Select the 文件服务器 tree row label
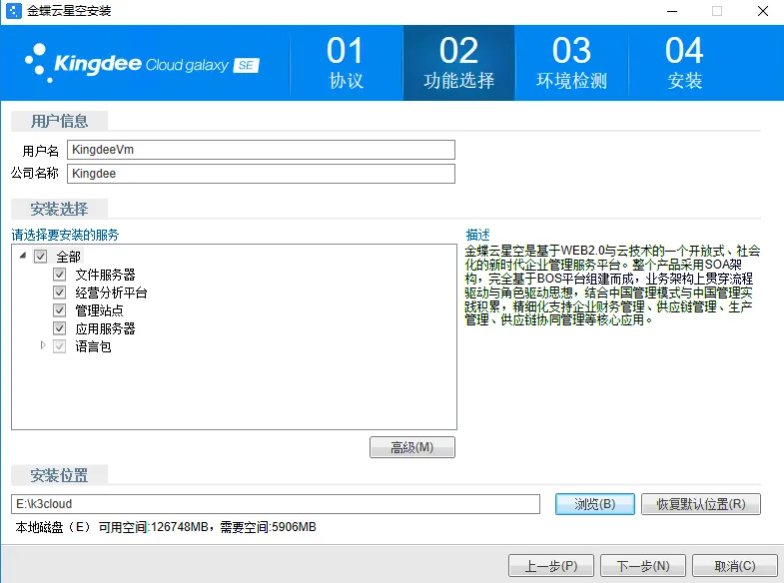This screenshot has width=784, height=583. point(105,275)
